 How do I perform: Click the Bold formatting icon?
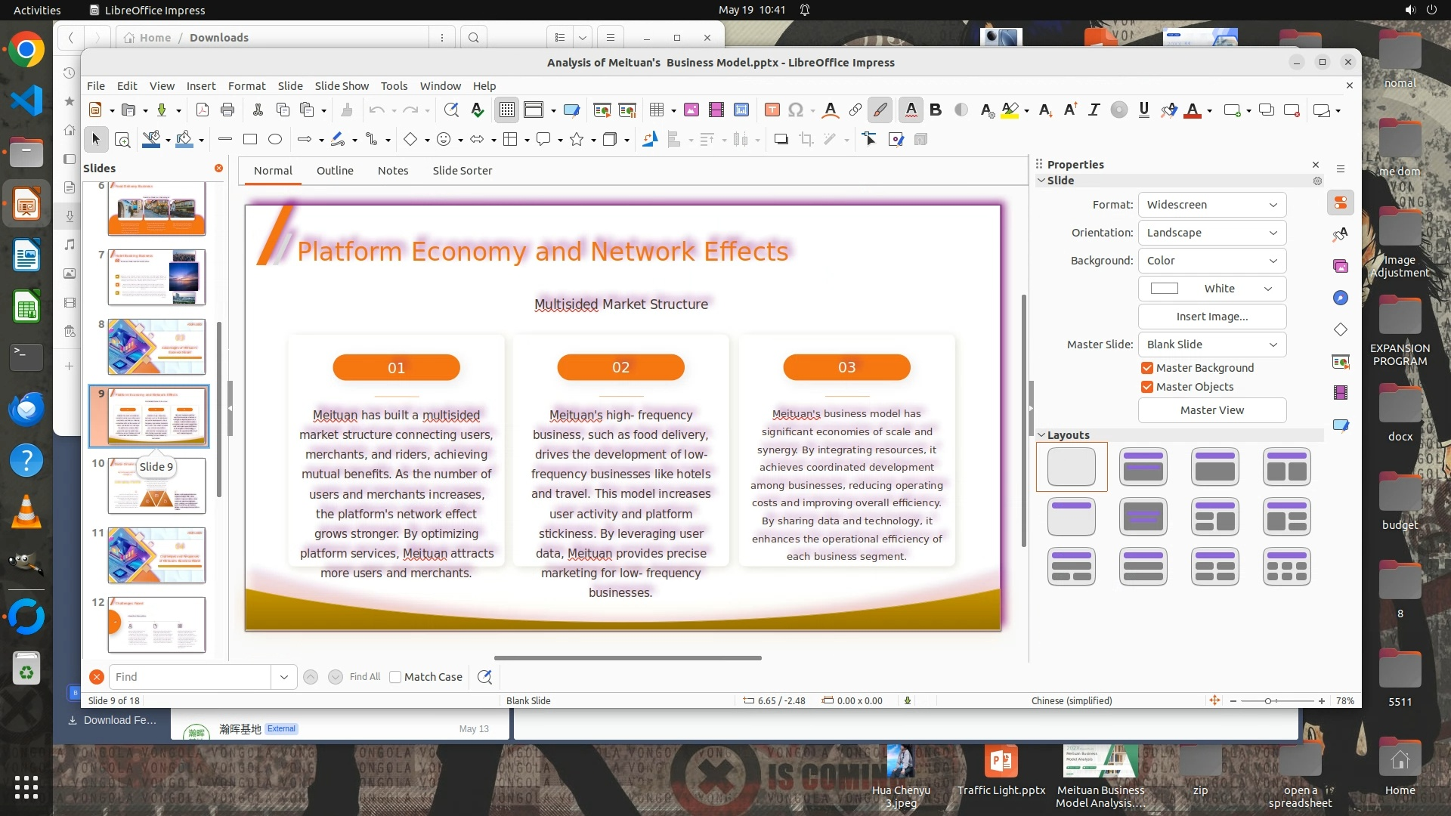click(x=936, y=110)
